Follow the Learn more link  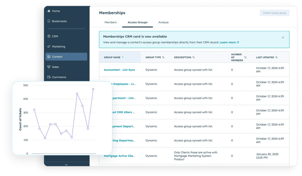(228, 42)
